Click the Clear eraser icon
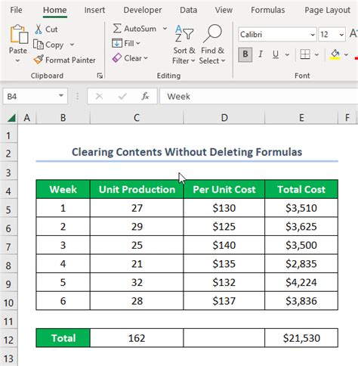This screenshot has height=366, width=358. point(117,58)
